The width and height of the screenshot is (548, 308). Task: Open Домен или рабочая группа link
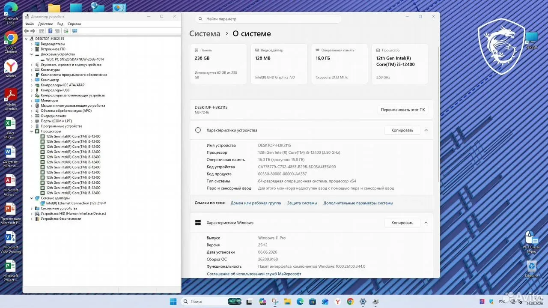(256, 203)
